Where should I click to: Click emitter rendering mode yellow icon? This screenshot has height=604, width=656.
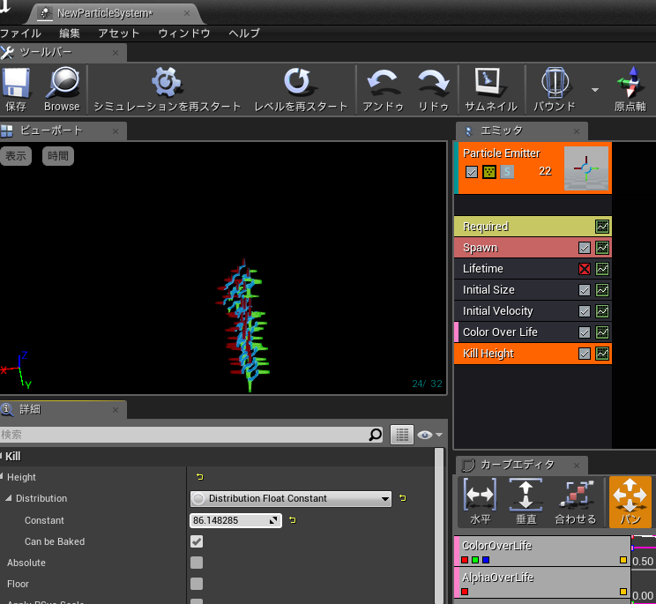(489, 171)
